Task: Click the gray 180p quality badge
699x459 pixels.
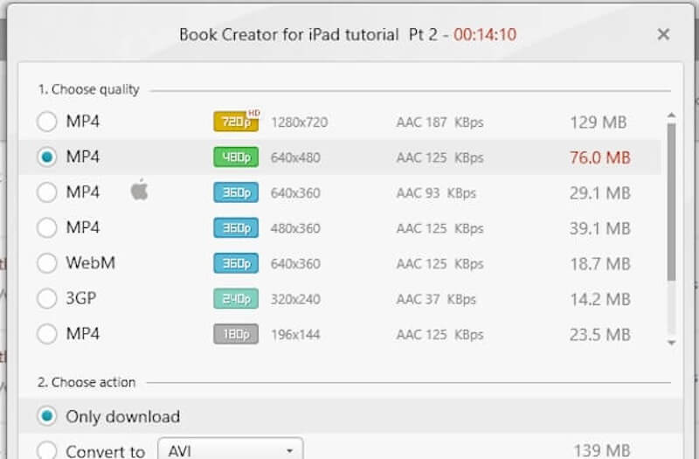Action: (236, 334)
